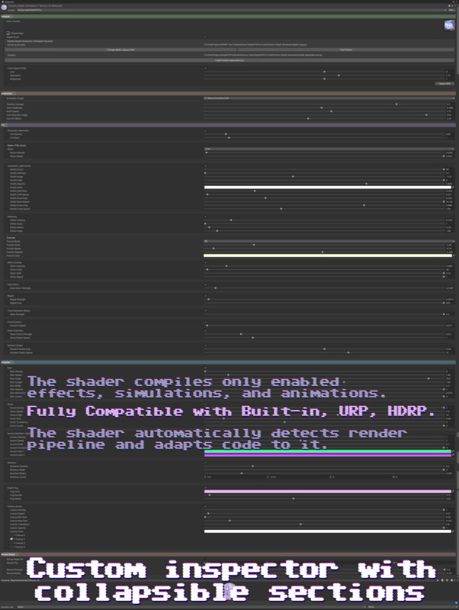Open the green Aurora Color 1 swatch
Screen dimensions: 459x610
pyautogui.click(x=328, y=451)
